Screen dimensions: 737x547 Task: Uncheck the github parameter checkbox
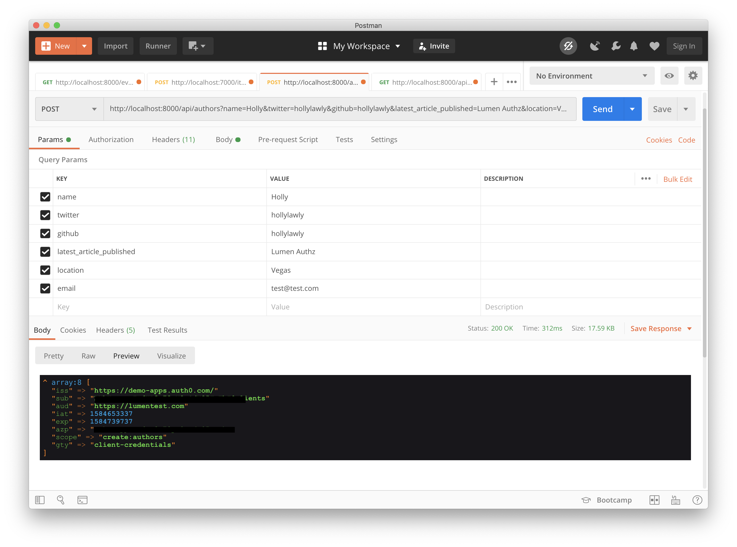point(45,233)
